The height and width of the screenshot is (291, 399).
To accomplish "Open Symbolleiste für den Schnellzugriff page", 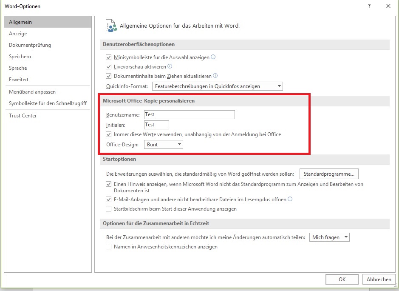I will [48, 103].
